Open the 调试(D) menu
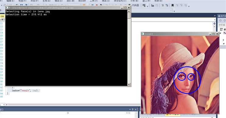This screenshot has width=226, height=118. coord(58,1)
